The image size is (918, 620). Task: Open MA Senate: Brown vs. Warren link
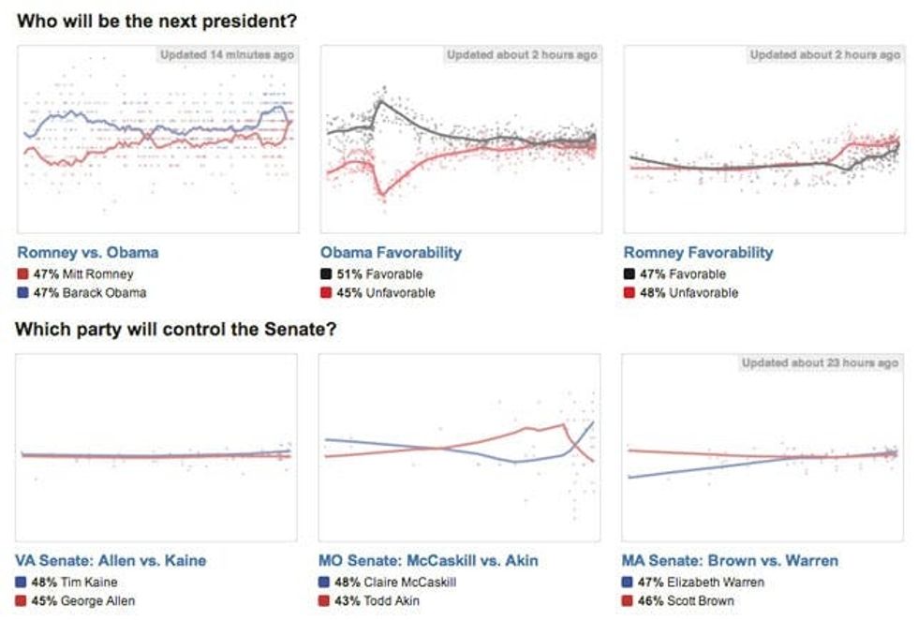730,560
